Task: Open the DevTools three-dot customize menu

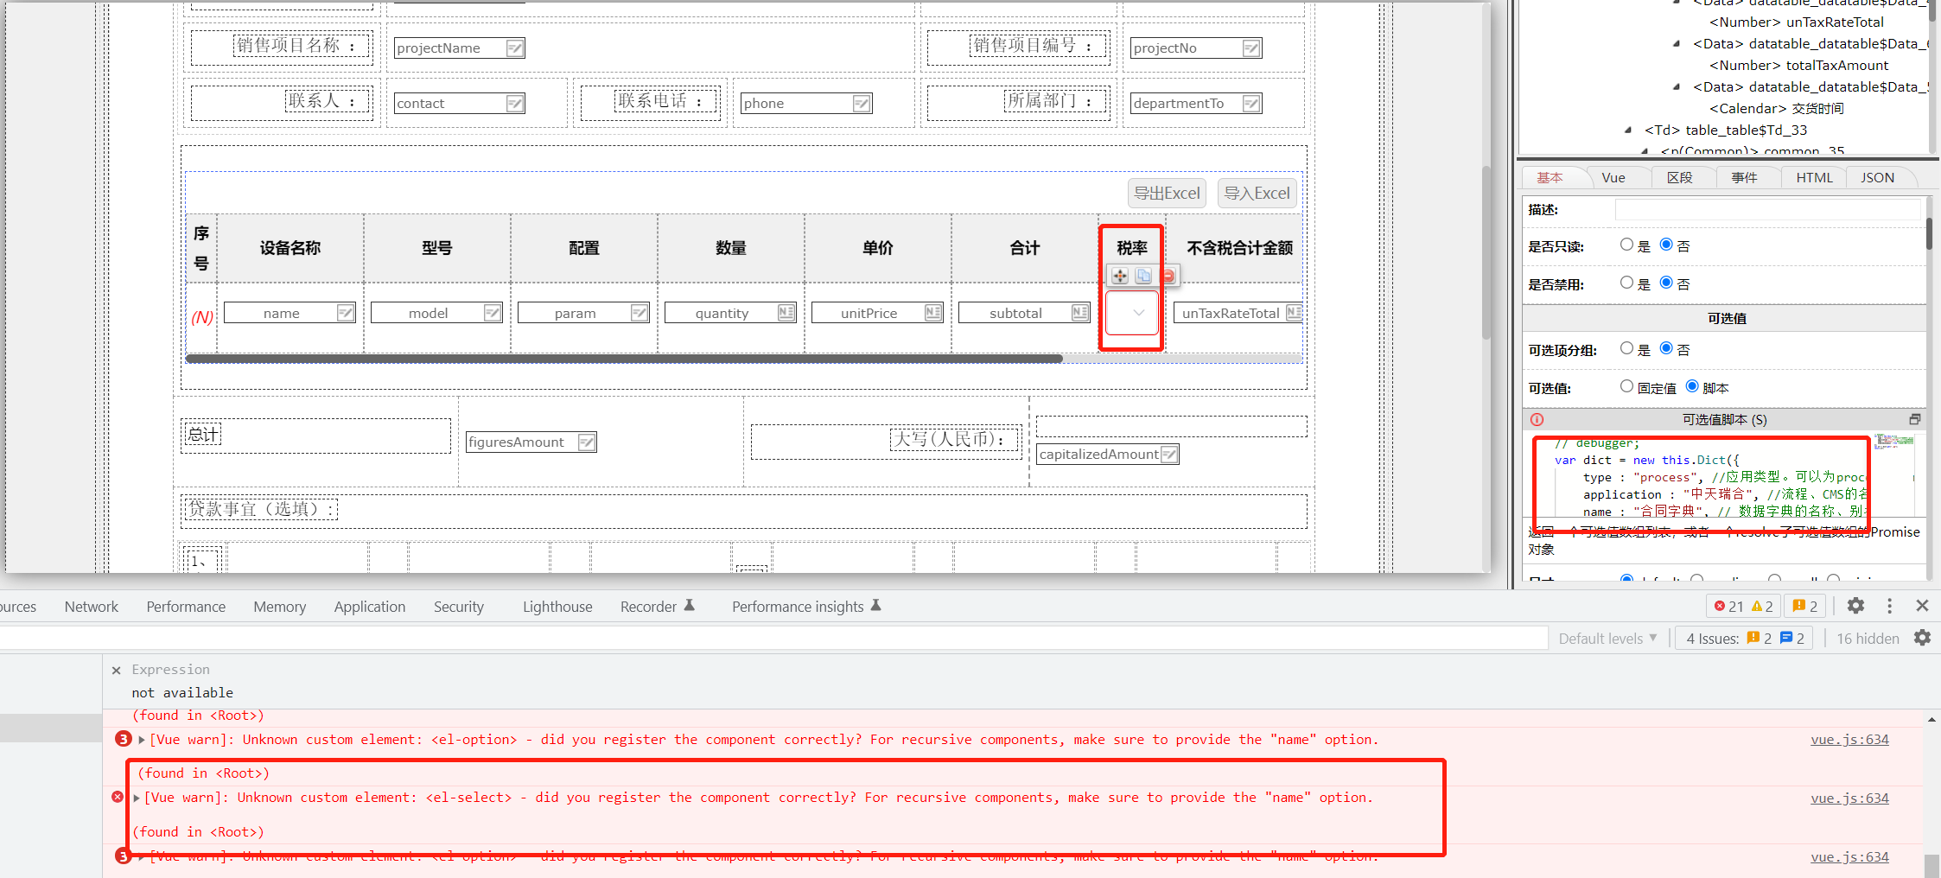Action: click(1890, 606)
